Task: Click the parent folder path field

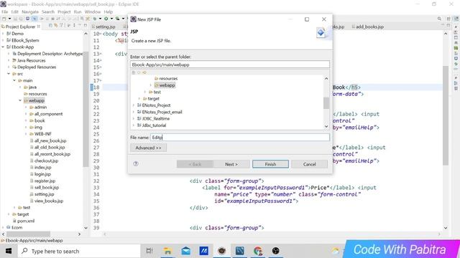Action: [230, 64]
